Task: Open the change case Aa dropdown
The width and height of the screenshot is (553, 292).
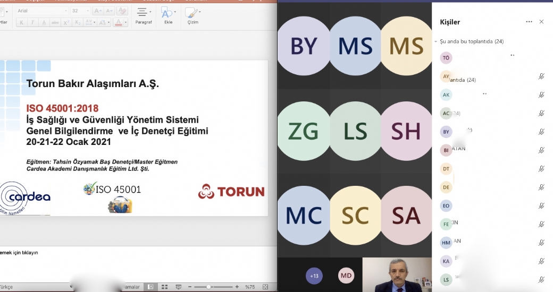Action: (x=104, y=22)
